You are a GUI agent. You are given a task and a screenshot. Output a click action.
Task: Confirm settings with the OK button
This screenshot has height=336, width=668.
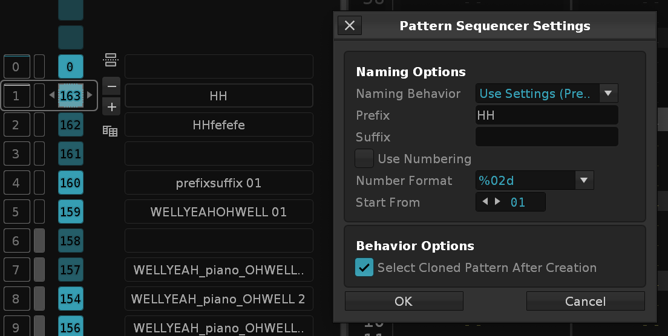pyautogui.click(x=404, y=301)
